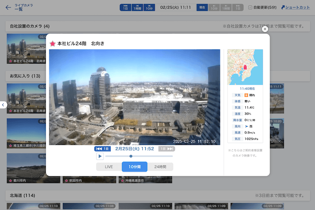
Task: Open the ショートカット link
Action: (x=295, y=7)
